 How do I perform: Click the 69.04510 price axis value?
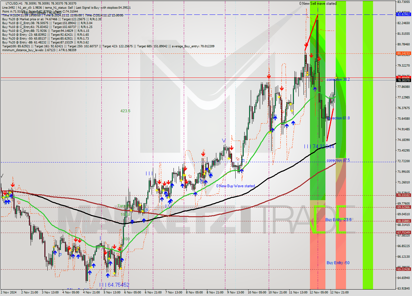click(404, 214)
